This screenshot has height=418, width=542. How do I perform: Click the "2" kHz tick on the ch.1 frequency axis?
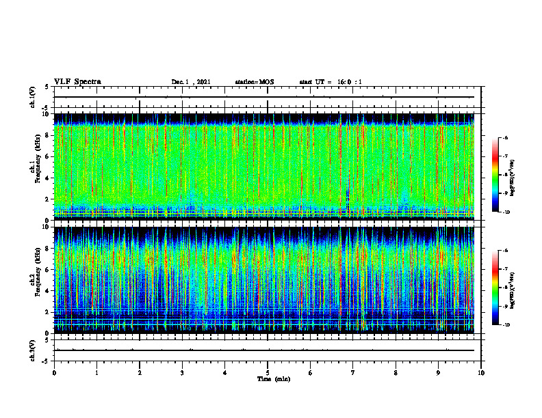tap(47, 199)
